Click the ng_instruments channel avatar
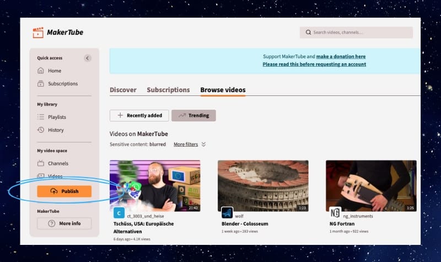Image resolution: width=441 pixels, height=262 pixels. point(335,213)
